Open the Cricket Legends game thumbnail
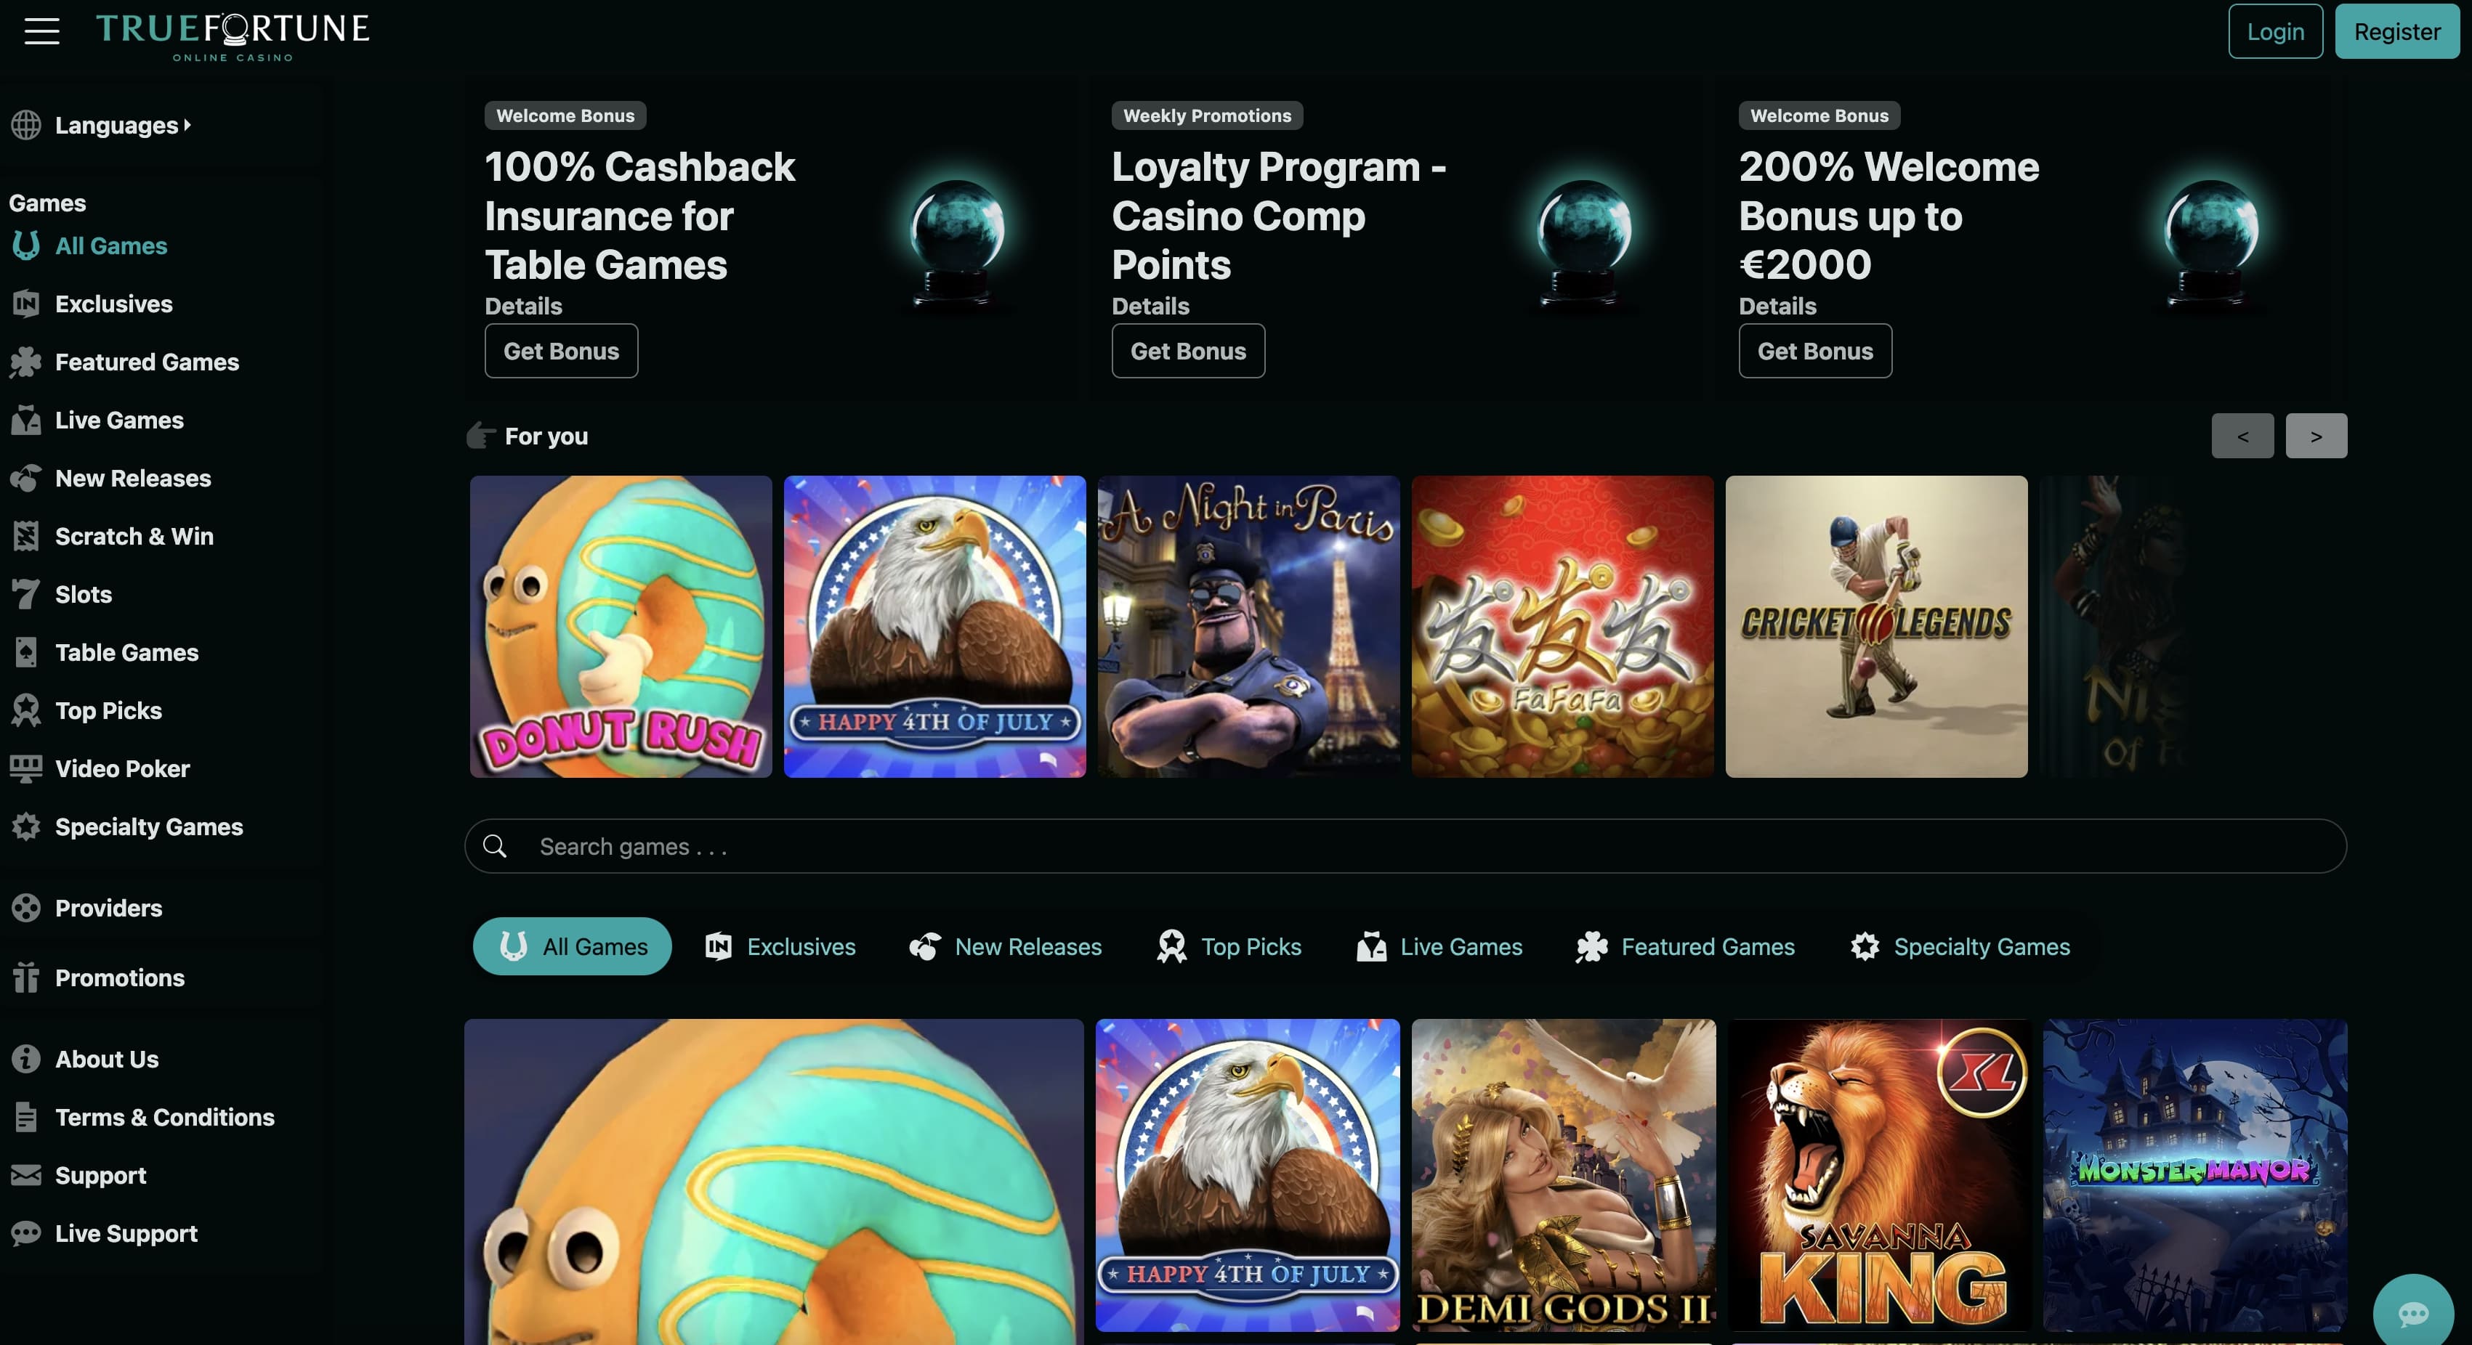This screenshot has height=1345, width=2472. pyautogui.click(x=1876, y=627)
